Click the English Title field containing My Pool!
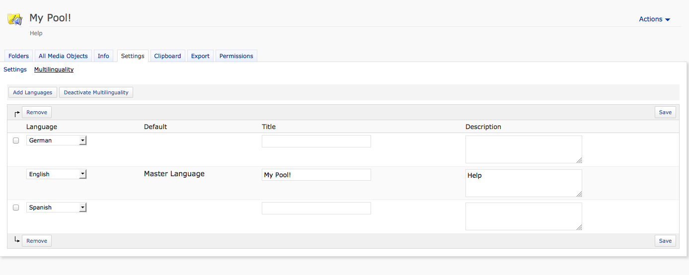 [316, 175]
